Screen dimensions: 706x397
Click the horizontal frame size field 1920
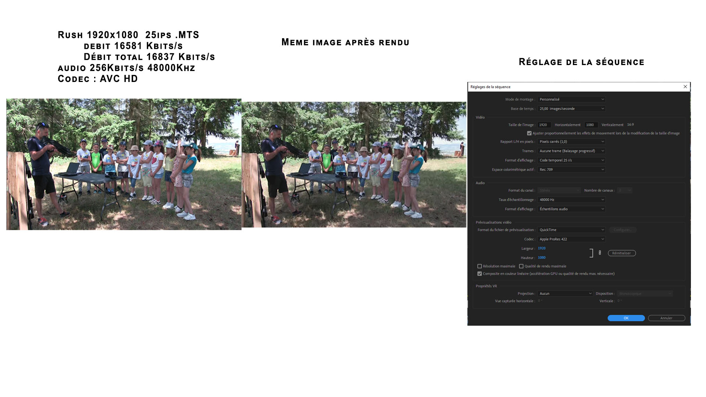[543, 125]
